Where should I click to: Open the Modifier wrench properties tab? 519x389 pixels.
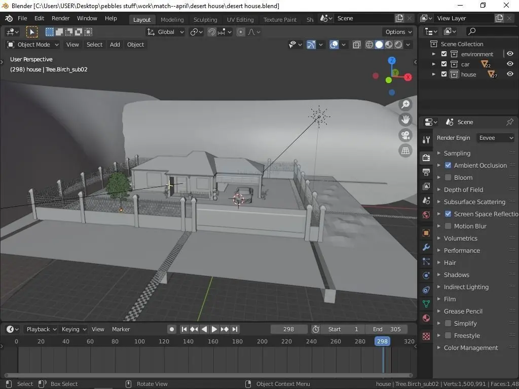point(426,248)
